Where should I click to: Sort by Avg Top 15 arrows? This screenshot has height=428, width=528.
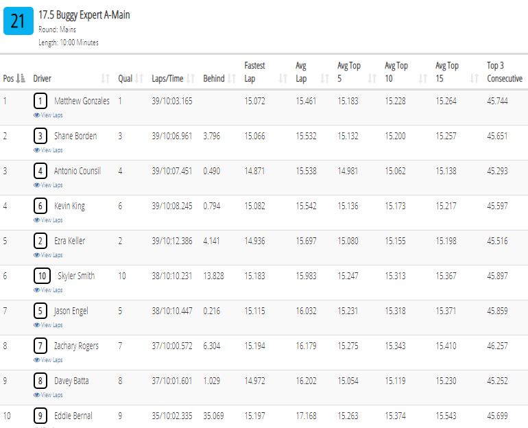[x=474, y=78]
